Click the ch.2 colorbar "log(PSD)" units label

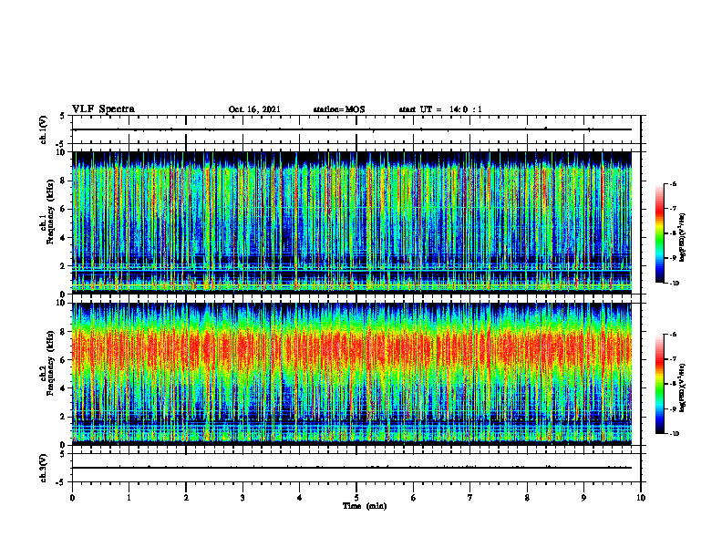683,387
